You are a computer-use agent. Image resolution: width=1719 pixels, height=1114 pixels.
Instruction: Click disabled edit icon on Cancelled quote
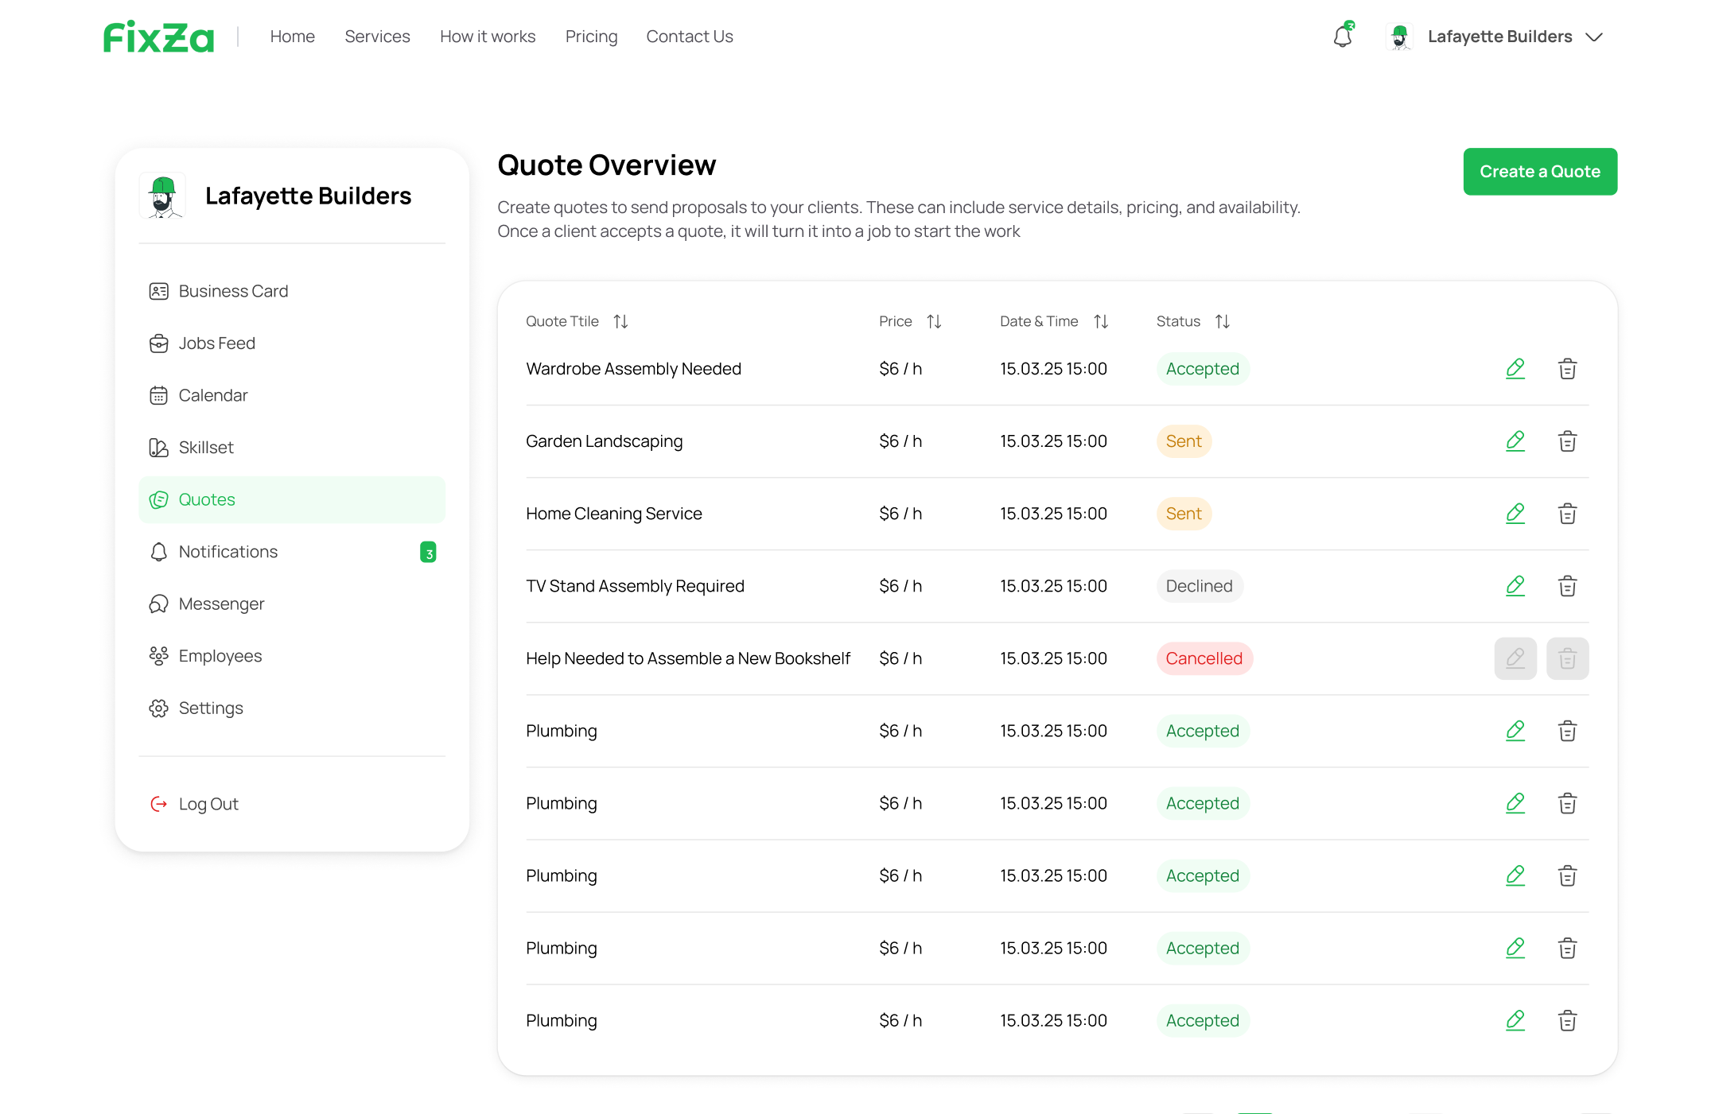(x=1515, y=658)
